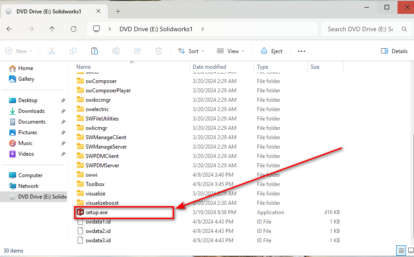Image resolution: width=414 pixels, height=257 pixels.
Task: Open the Sort dropdown menu
Action: click(x=191, y=51)
